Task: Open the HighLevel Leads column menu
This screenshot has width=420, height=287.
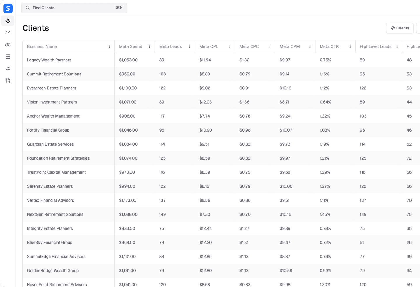Action: (397, 46)
